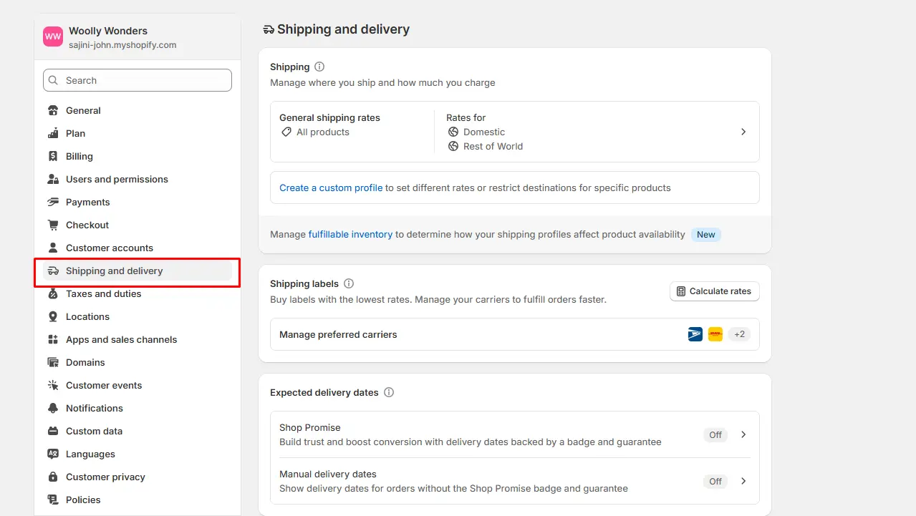The height and width of the screenshot is (516, 916).
Task: Click the Checkout cart icon in sidebar
Action: [x=53, y=225]
